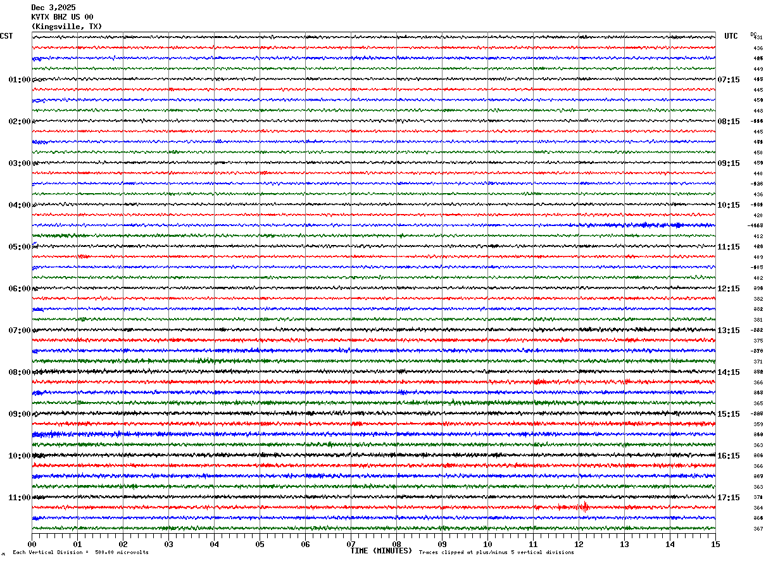Click the 16:15 UTC time label
This screenshot has height=561, width=766.
[x=728, y=456]
